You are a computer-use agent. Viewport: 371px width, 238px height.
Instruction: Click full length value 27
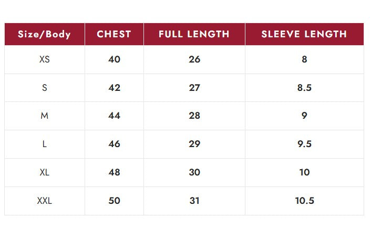point(194,88)
